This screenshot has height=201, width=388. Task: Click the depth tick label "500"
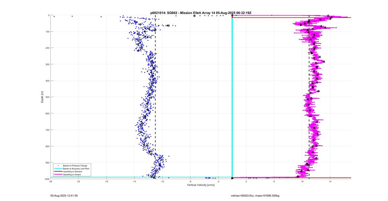click(x=47, y=97)
